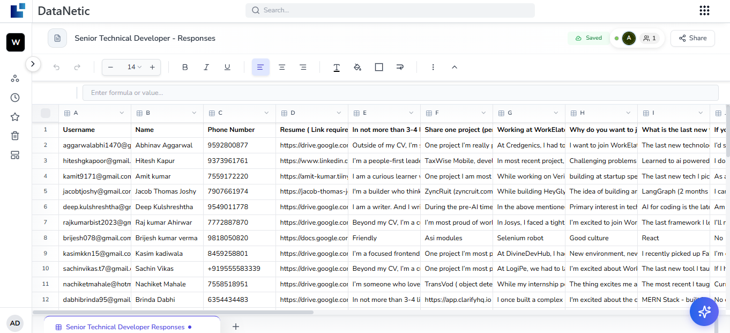Select center text alignment
The height and width of the screenshot is (333, 730).
pos(282,67)
